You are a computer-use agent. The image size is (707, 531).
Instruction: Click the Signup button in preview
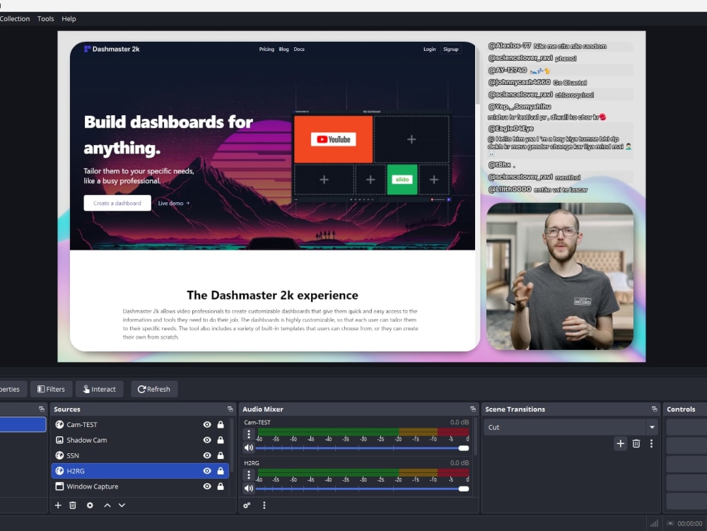pos(450,49)
